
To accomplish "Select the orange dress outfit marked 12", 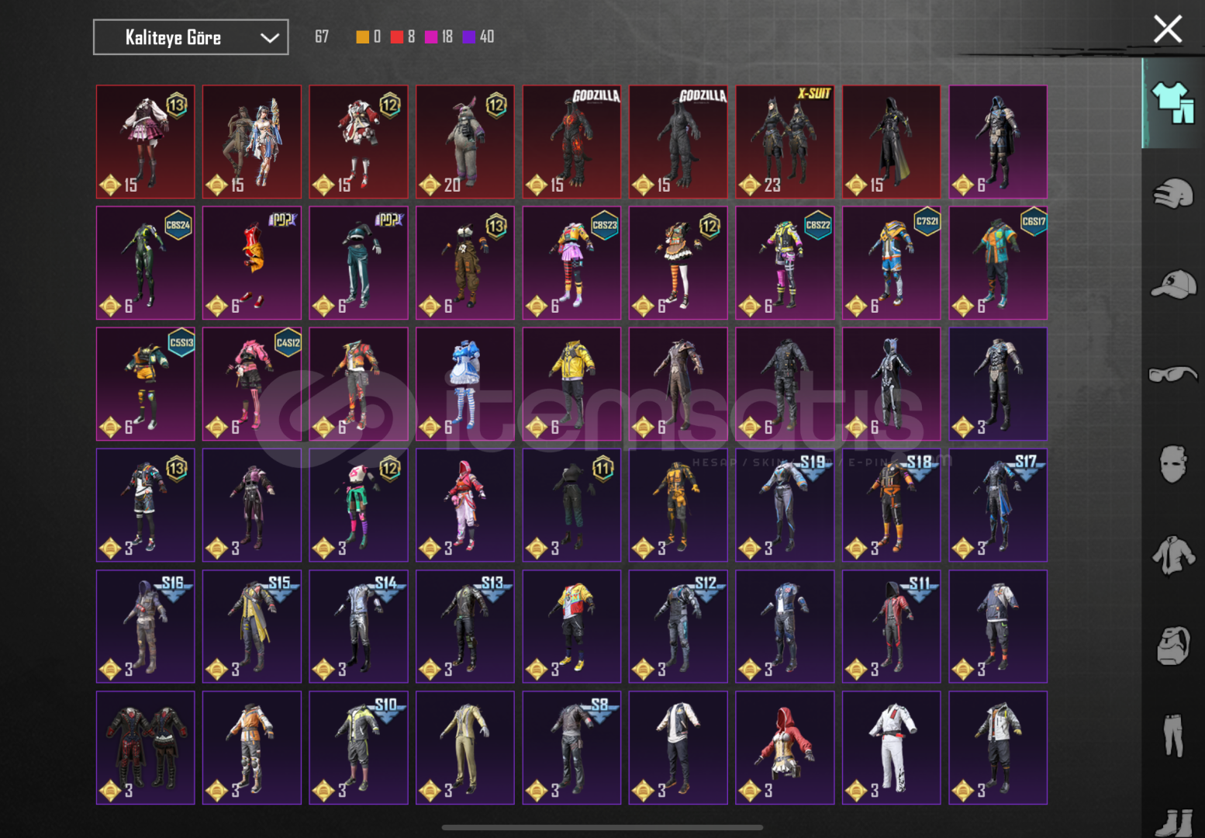I will (678, 262).
